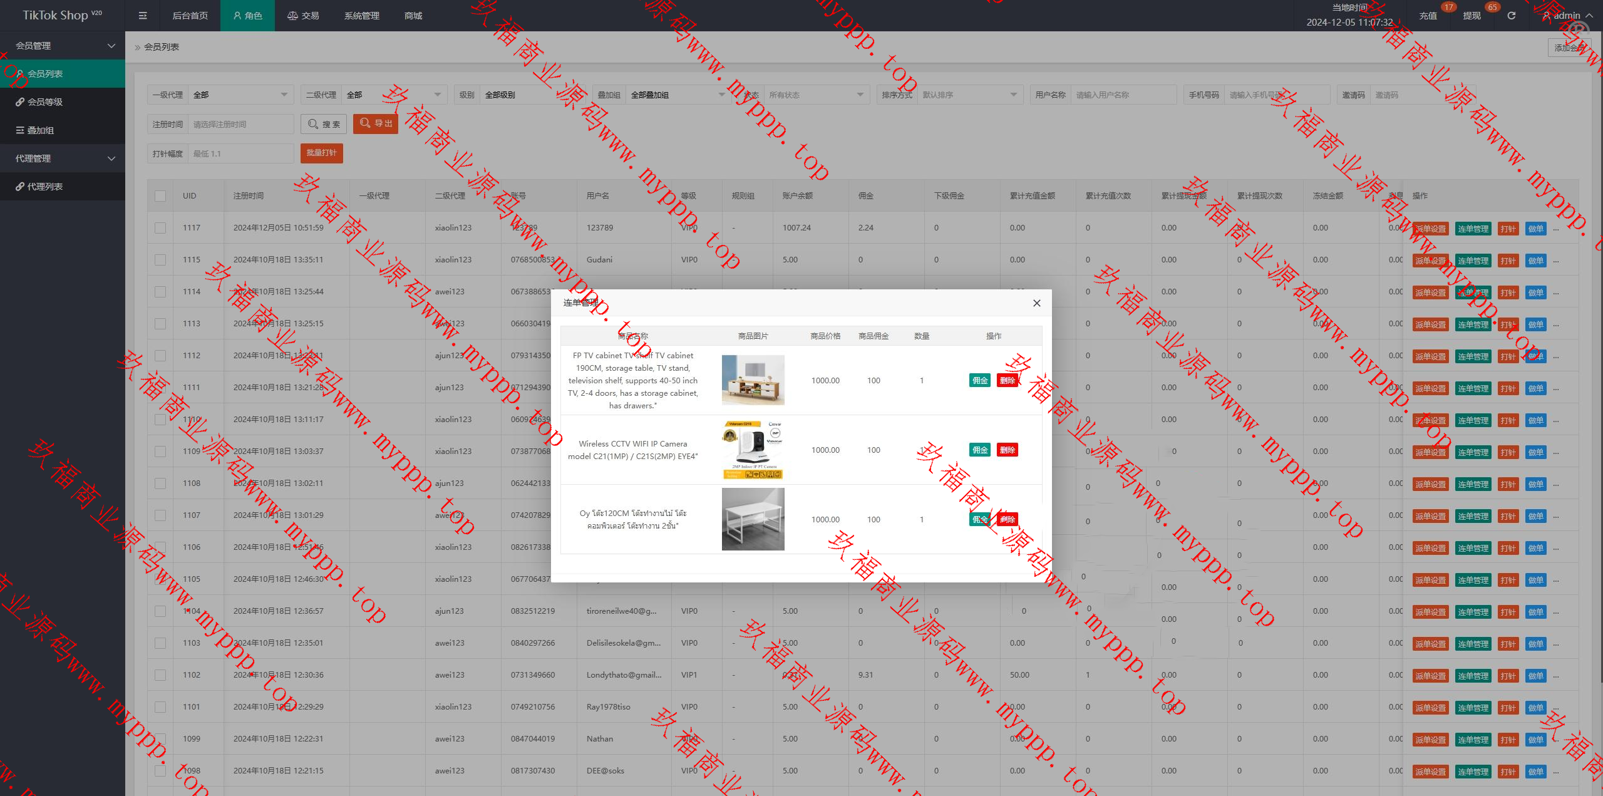Check the checkbox for UID 1103
The height and width of the screenshot is (796, 1603).
pos(160,643)
